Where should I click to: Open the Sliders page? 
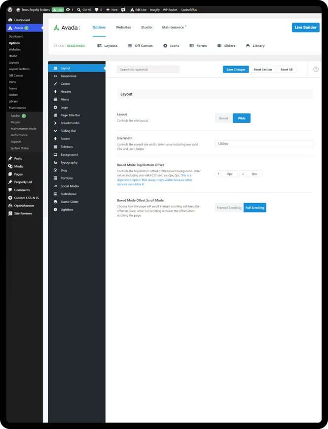pyautogui.click(x=226, y=46)
